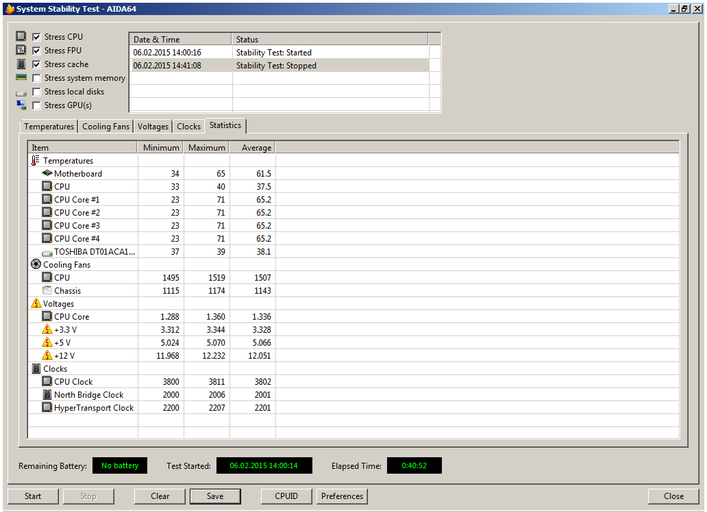Click the +3.3 V warning icon

(x=47, y=329)
